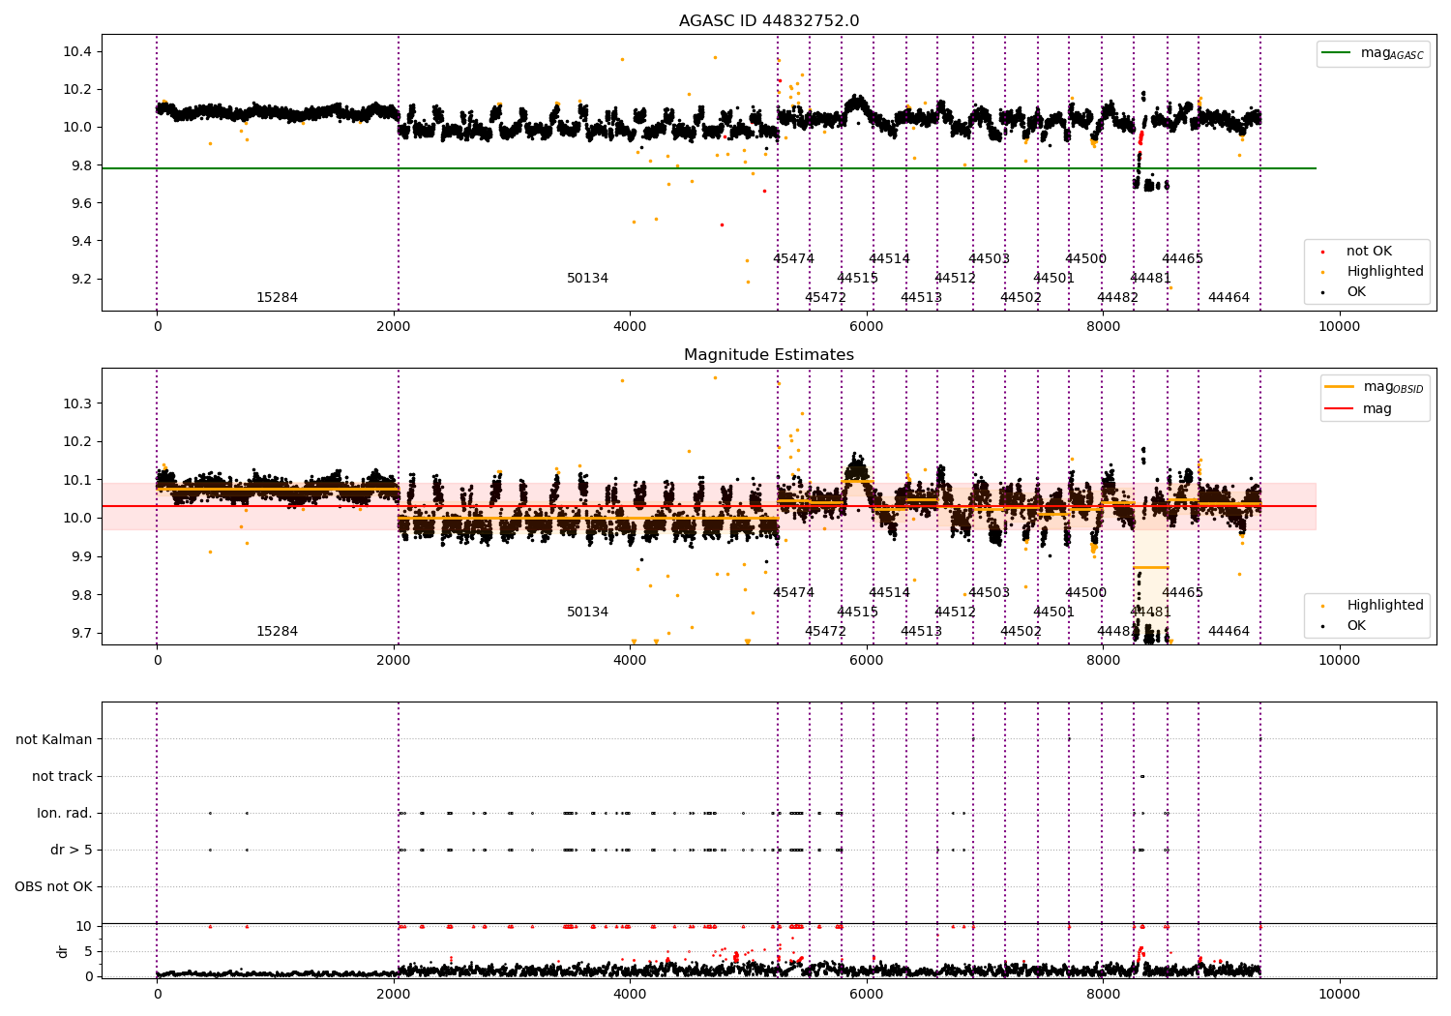This screenshot has height=1016, width=1451.
Task: Select 'OK' entry in the top plot legend
Action: click(1356, 292)
